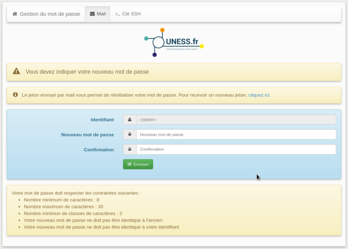The image size is (348, 249).
Task: Click the Confirmation field label
Action: tap(99, 150)
